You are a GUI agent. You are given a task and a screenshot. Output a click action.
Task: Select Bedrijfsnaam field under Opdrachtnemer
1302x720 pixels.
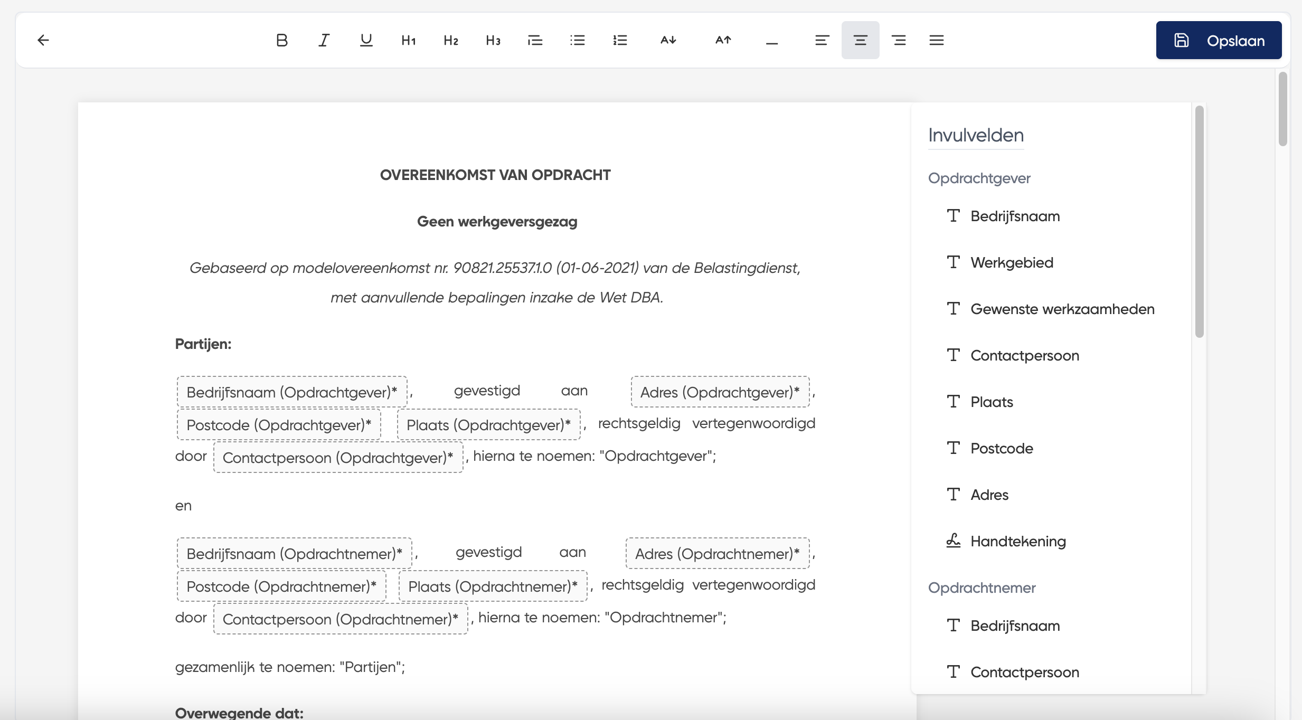point(1003,626)
